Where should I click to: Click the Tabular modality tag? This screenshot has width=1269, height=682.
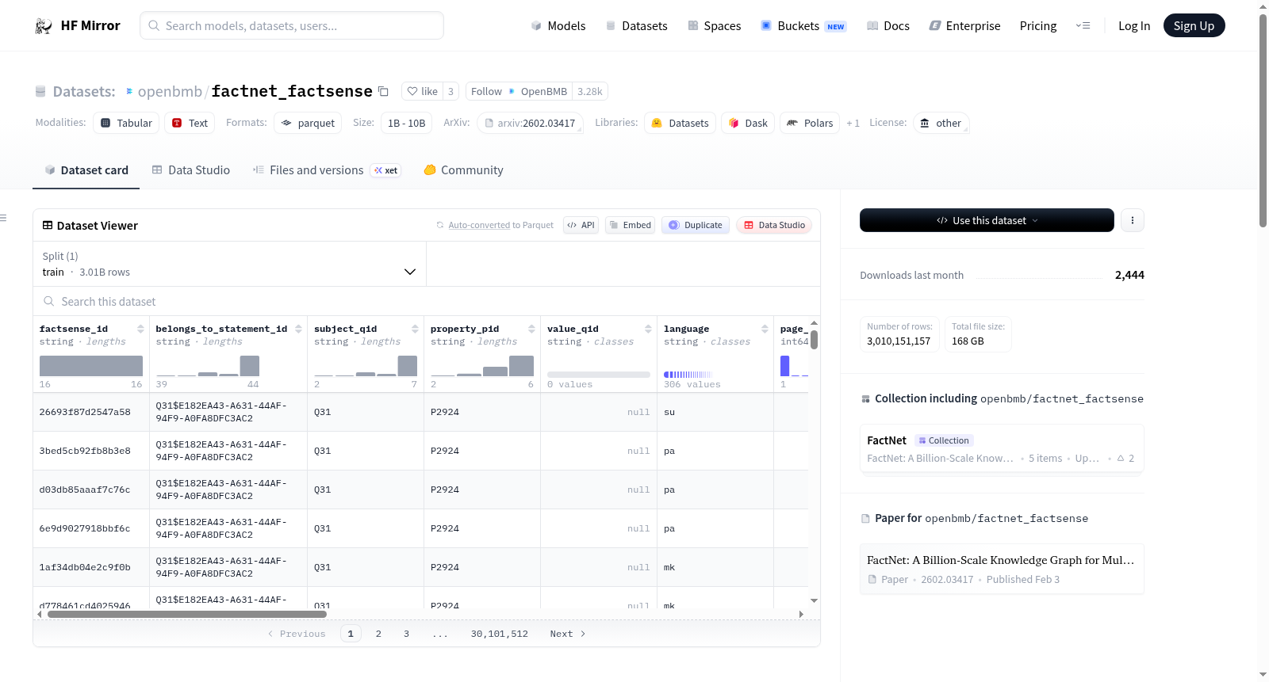(x=126, y=123)
